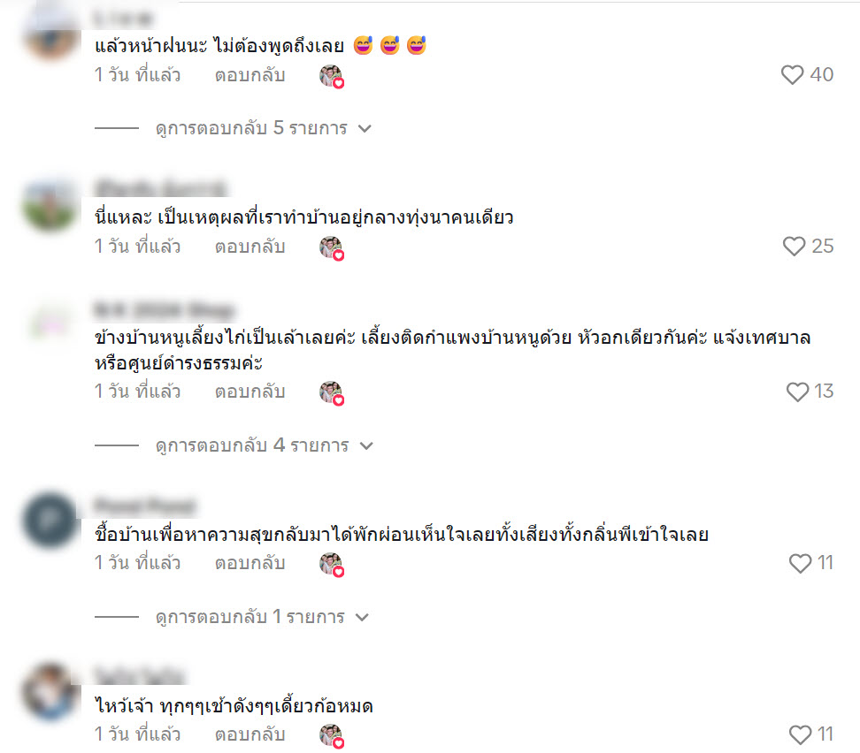
Task: Like the ซื้อบ้านเพื่อหาความสุข comment with 11 likes
Action: (x=800, y=563)
